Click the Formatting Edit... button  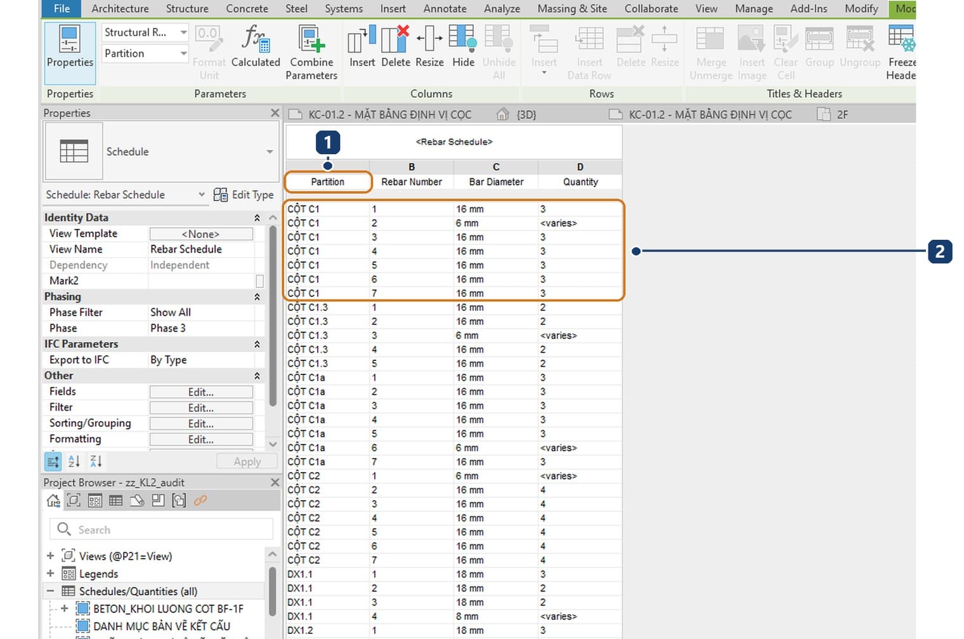(201, 440)
